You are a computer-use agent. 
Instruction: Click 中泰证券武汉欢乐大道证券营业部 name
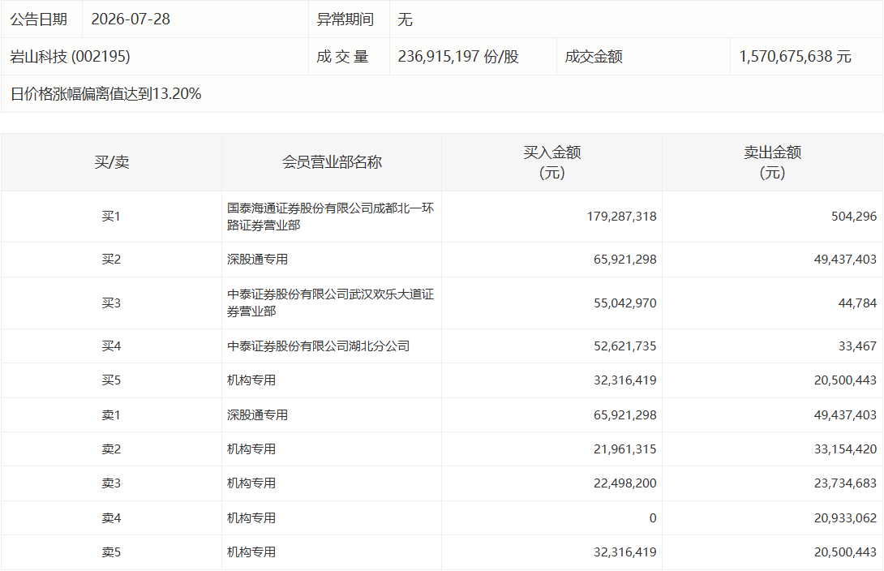point(330,303)
